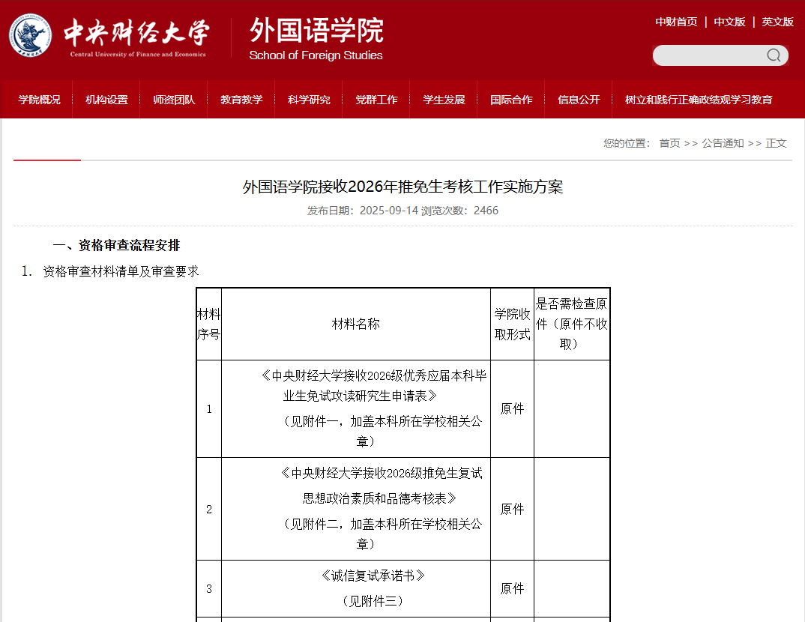Click the 免试攻读研究生申请表 cell text
Viewport: 805px width, 622px height.
click(x=360, y=396)
